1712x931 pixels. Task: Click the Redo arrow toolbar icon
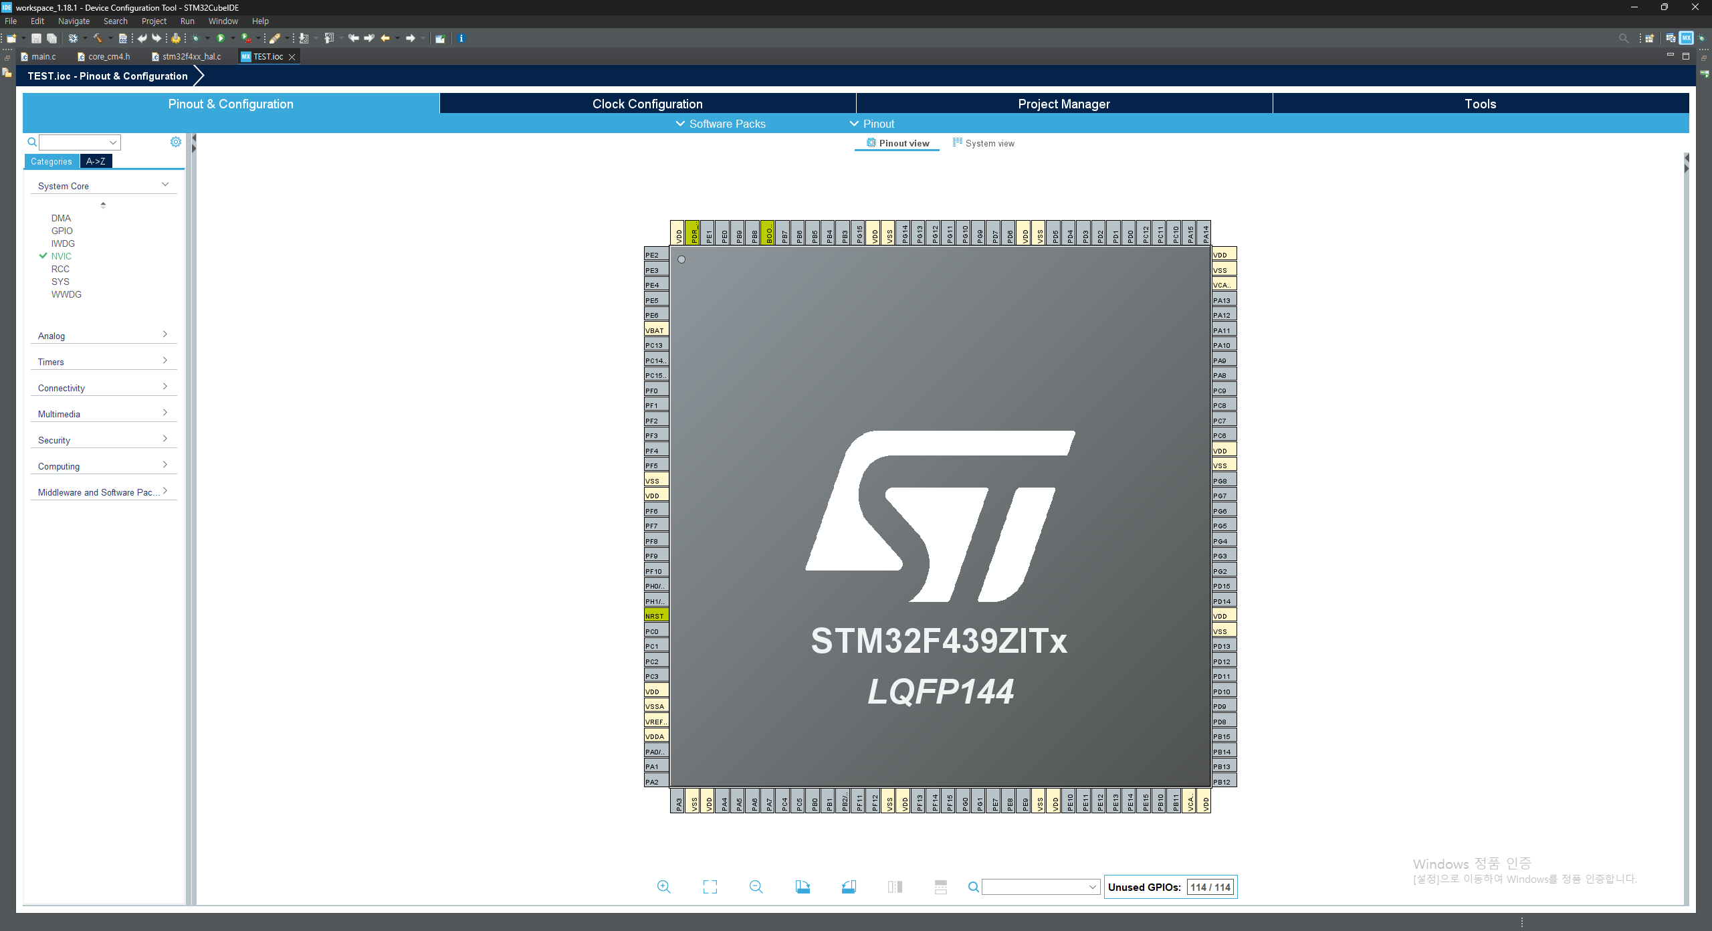156,38
